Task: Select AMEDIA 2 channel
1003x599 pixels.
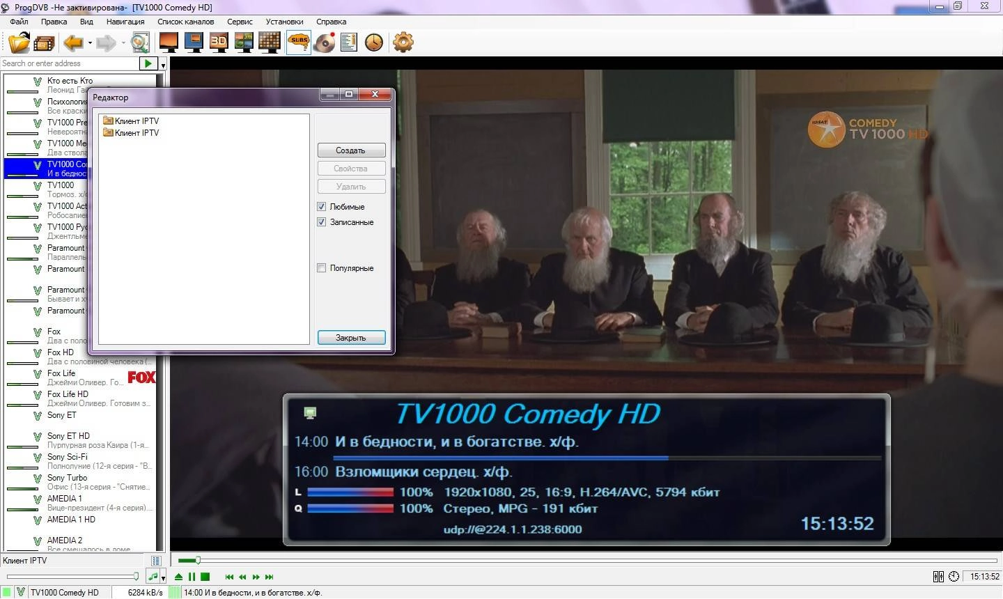Action: (80, 543)
